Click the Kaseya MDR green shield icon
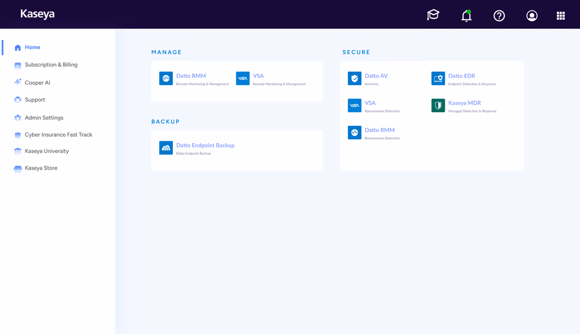 pos(438,105)
